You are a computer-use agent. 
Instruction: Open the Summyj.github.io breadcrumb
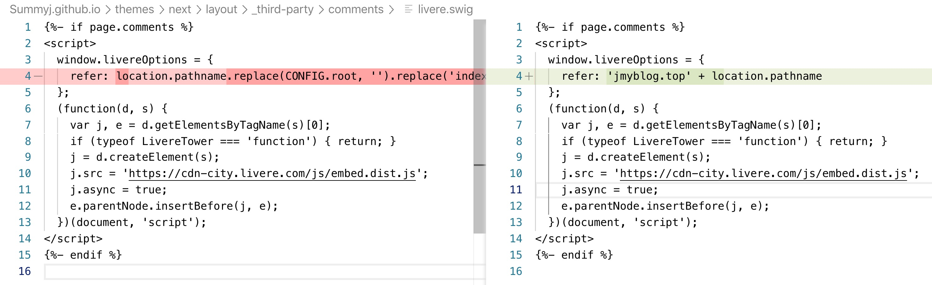[x=55, y=9]
